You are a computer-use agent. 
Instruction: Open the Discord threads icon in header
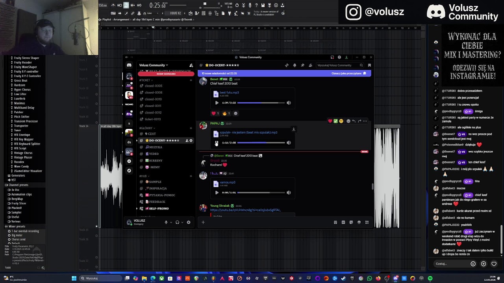click(x=287, y=65)
